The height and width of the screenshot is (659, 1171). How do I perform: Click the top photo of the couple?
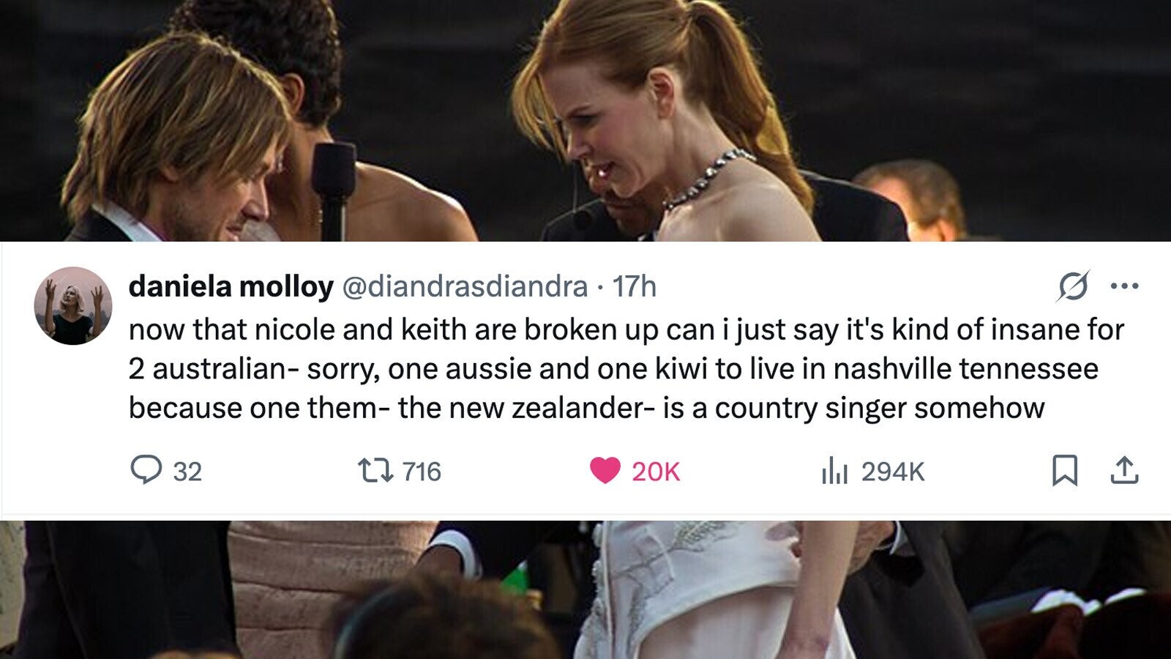(x=585, y=121)
